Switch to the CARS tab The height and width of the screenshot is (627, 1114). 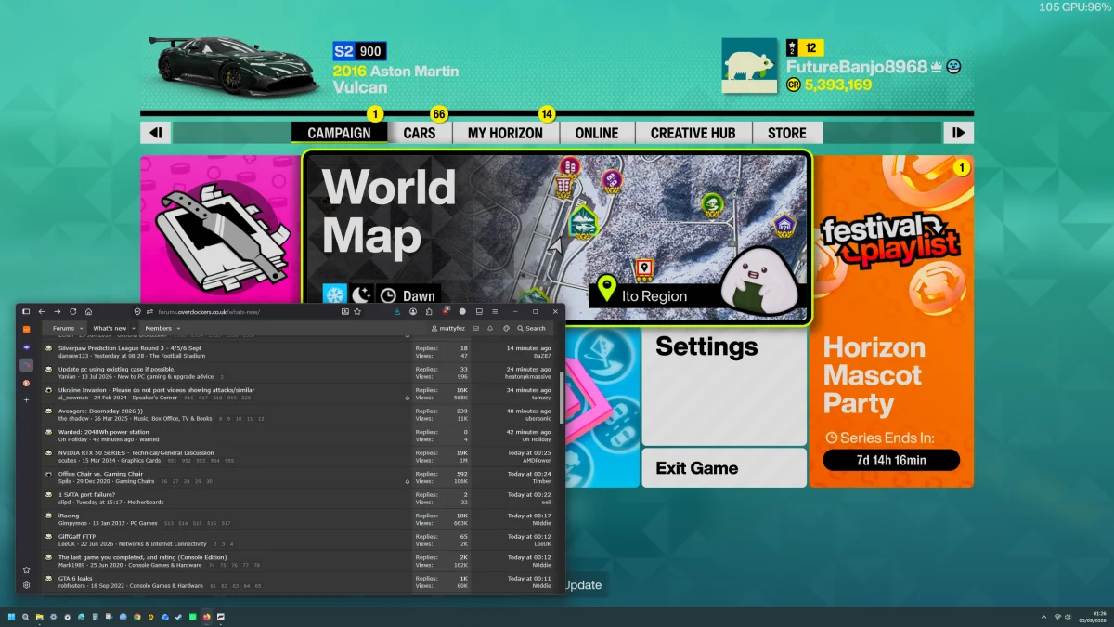point(420,133)
